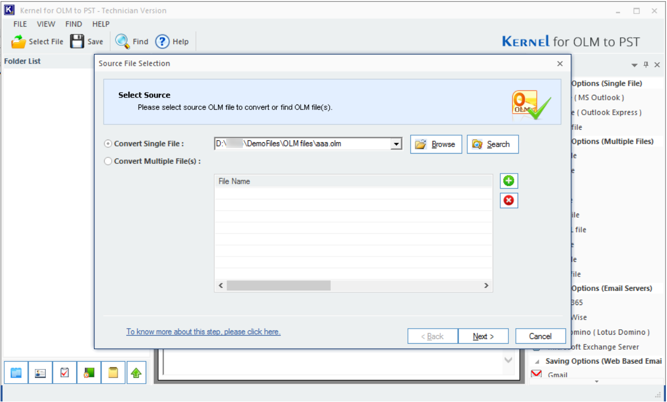Close the Kernel for OLM to PST window
667x402 pixels.
pyautogui.click(x=654, y=10)
